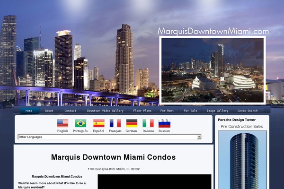Follow the underlined Marquis Downtown Miami Condos link
This screenshot has width=284, height=189.
(x=57, y=176)
